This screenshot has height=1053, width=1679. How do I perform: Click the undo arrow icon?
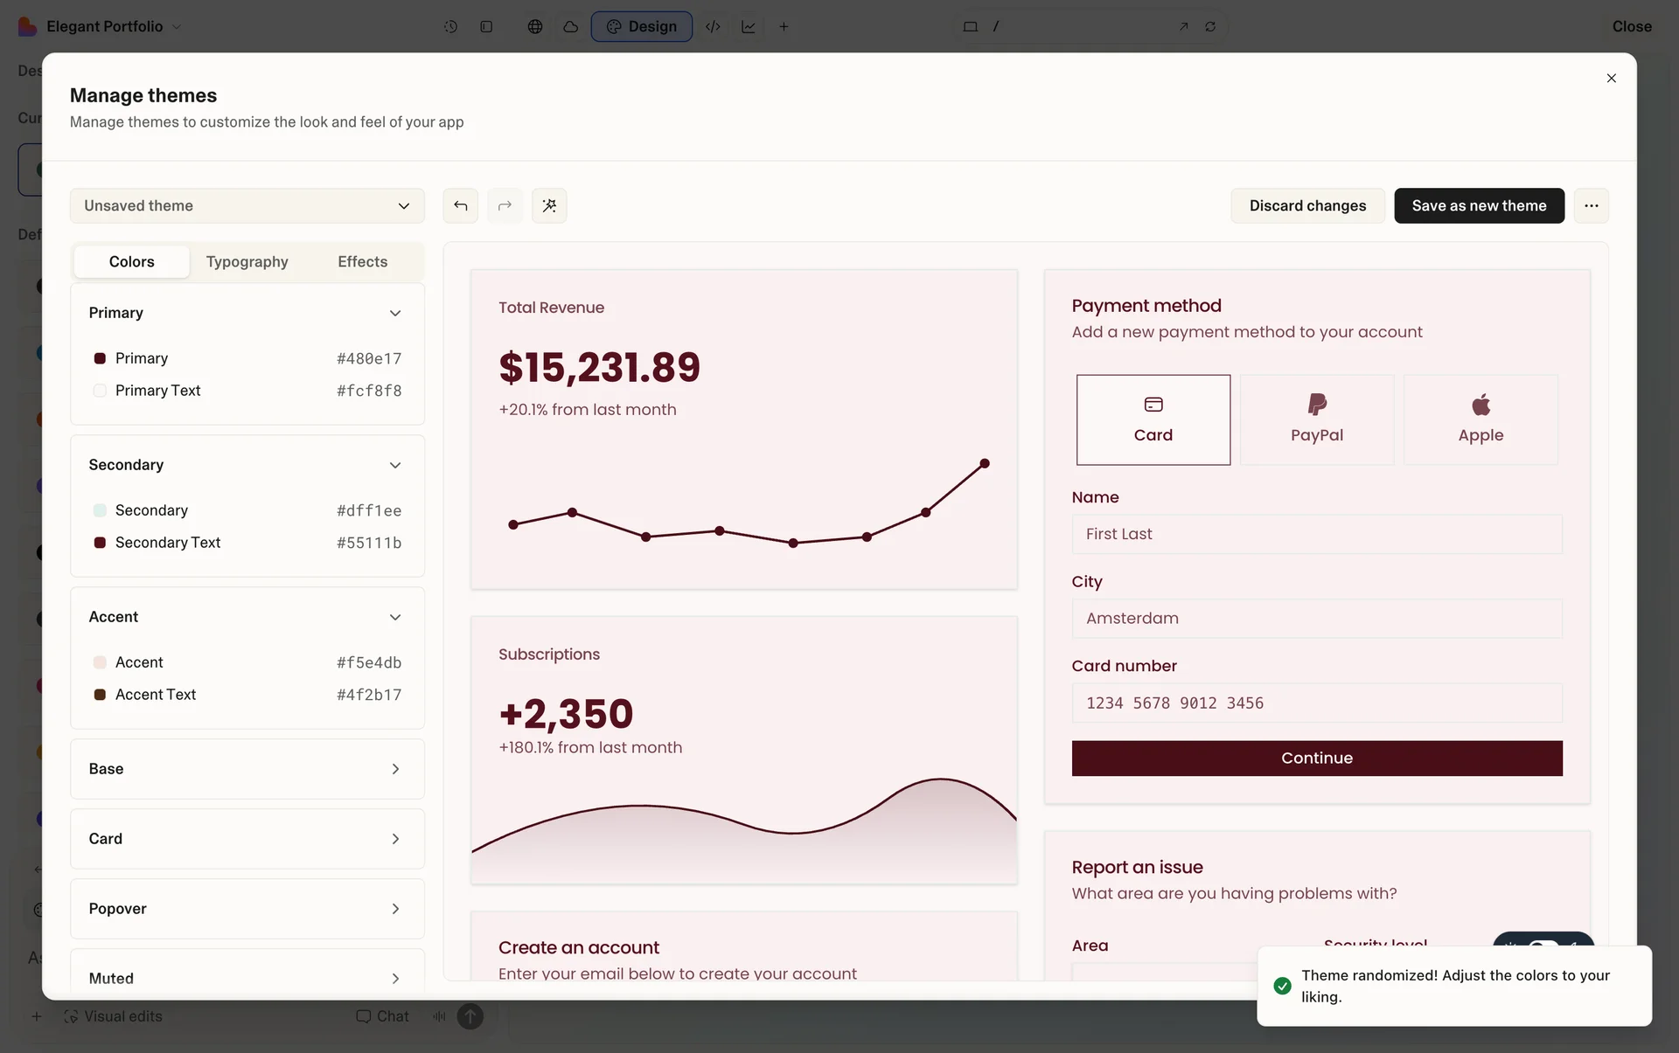click(x=460, y=205)
